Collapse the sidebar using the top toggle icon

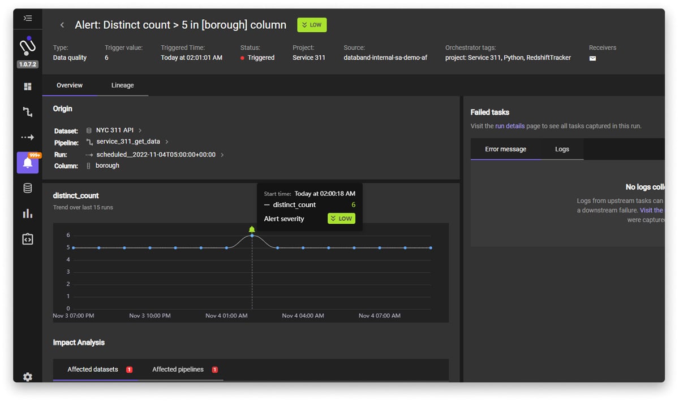click(x=27, y=18)
